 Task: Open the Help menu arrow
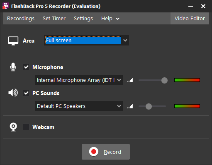(117, 19)
